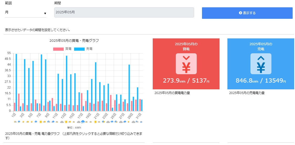Click the large sun icon for 13日

coord(66,122)
